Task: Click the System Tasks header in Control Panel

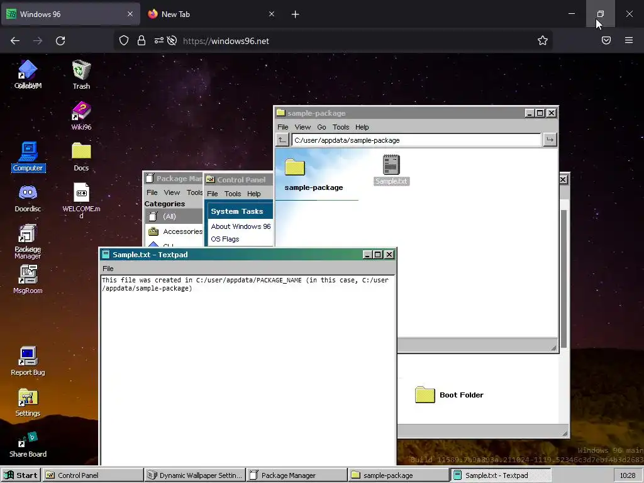Action: pos(237,211)
